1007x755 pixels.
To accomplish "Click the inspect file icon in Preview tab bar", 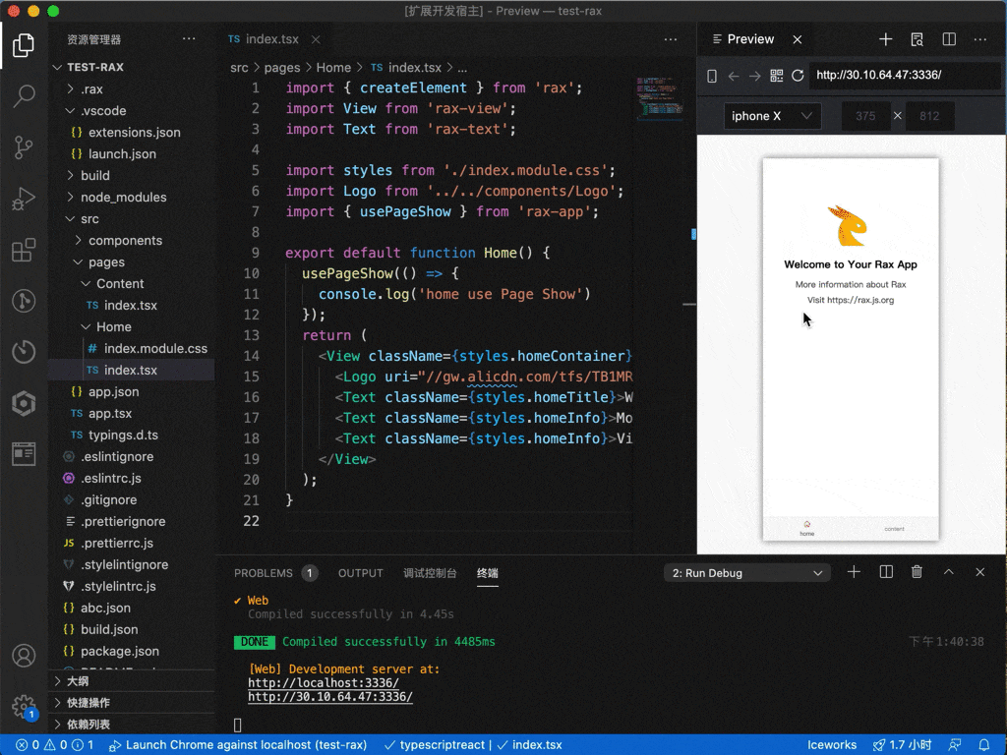I will click(918, 39).
